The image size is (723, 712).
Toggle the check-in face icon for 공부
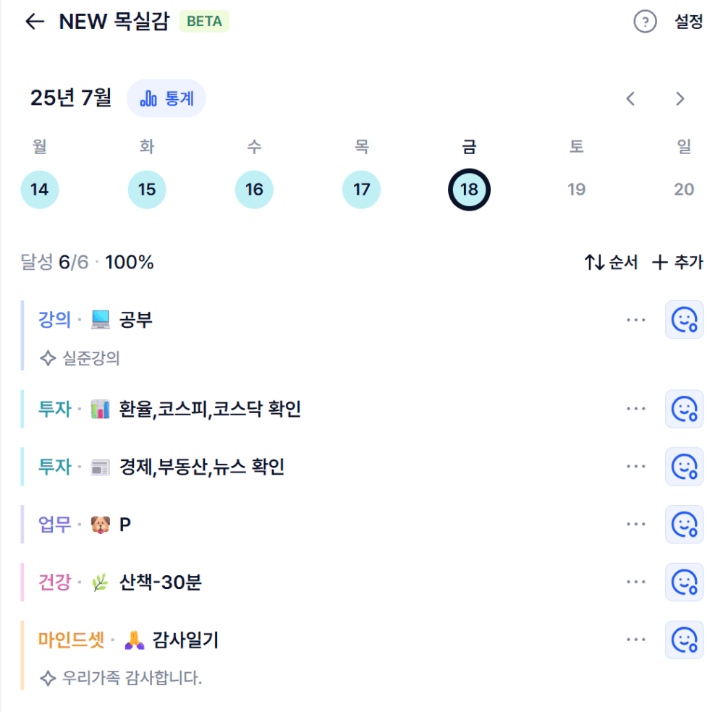tap(684, 320)
